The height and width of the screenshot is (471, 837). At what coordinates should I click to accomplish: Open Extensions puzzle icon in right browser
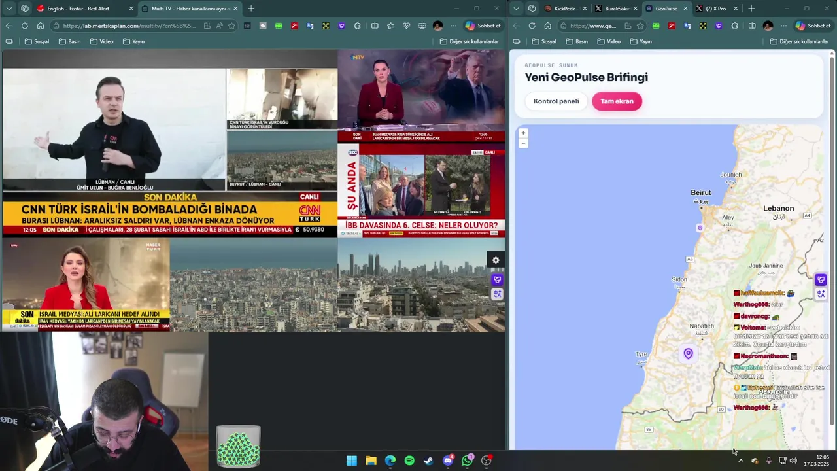coord(734,26)
